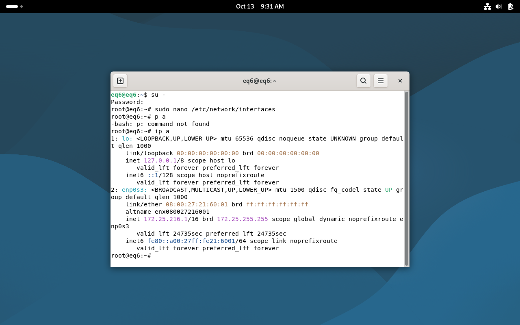Click the 'su -' command text
This screenshot has width=520, height=325.
[x=158, y=95]
